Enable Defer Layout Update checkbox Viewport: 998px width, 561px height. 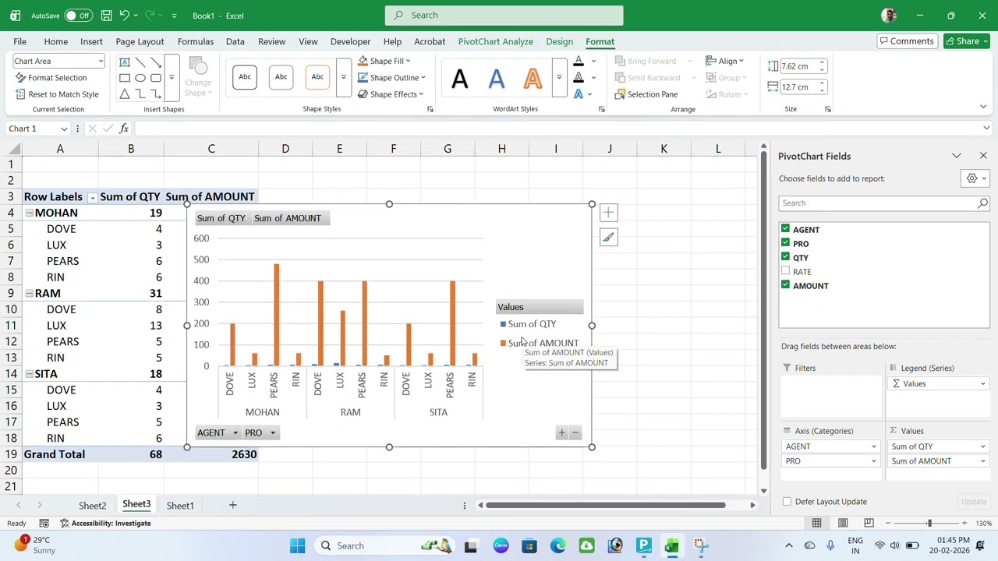pyautogui.click(x=787, y=502)
